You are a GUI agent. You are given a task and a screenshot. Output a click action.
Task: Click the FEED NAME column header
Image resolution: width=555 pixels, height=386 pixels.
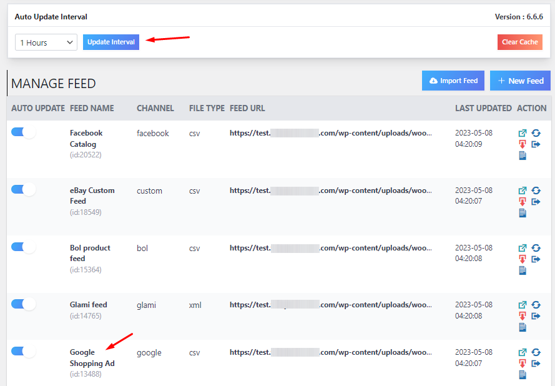tap(92, 108)
